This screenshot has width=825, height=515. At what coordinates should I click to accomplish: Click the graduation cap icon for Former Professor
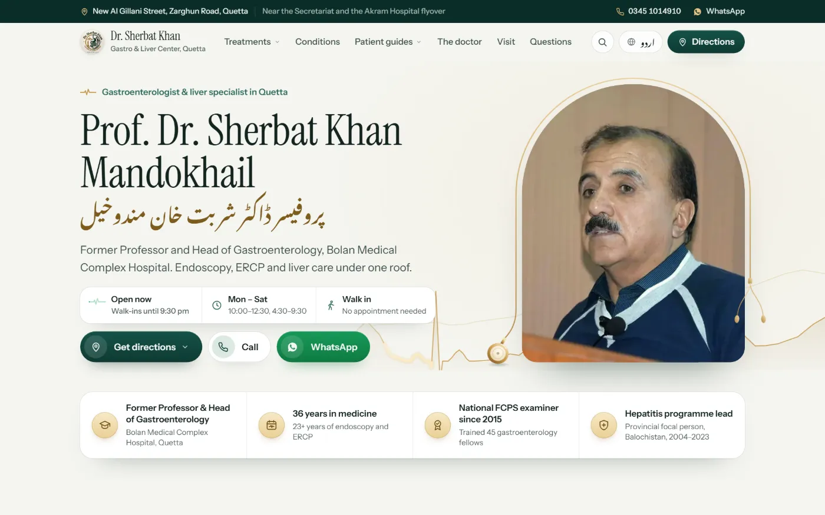105,425
